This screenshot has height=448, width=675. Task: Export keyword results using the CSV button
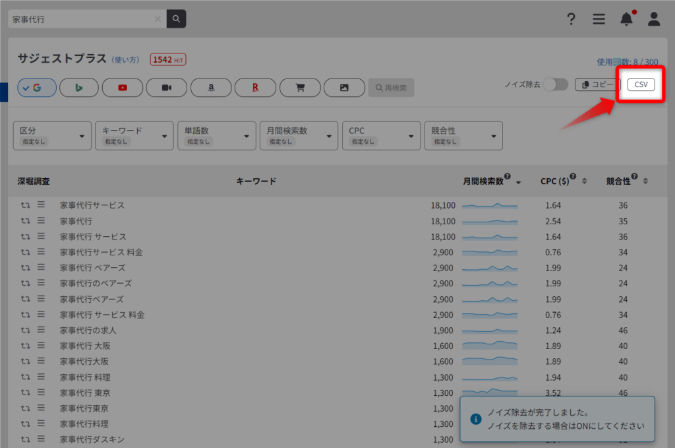(640, 84)
